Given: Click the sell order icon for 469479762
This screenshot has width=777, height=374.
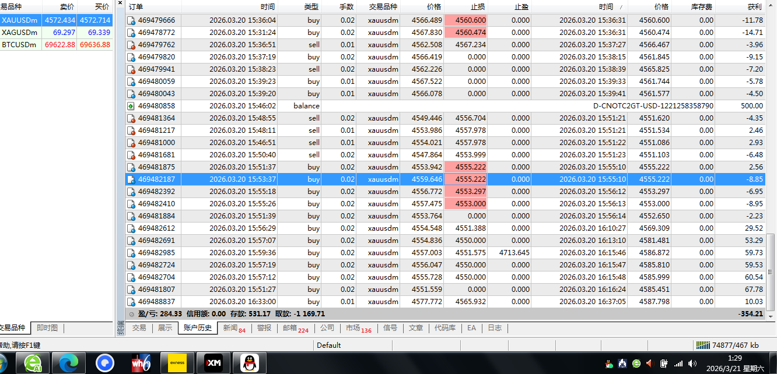Looking at the screenshot, I should click(x=131, y=45).
